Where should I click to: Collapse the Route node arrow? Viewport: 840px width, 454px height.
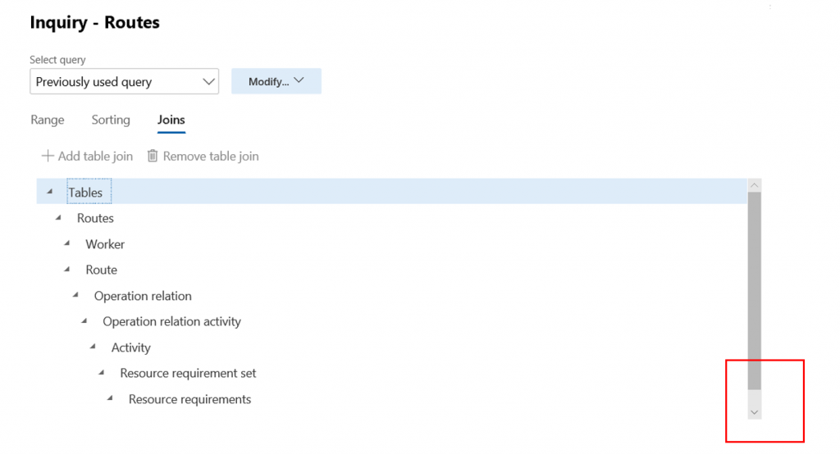[67, 269]
